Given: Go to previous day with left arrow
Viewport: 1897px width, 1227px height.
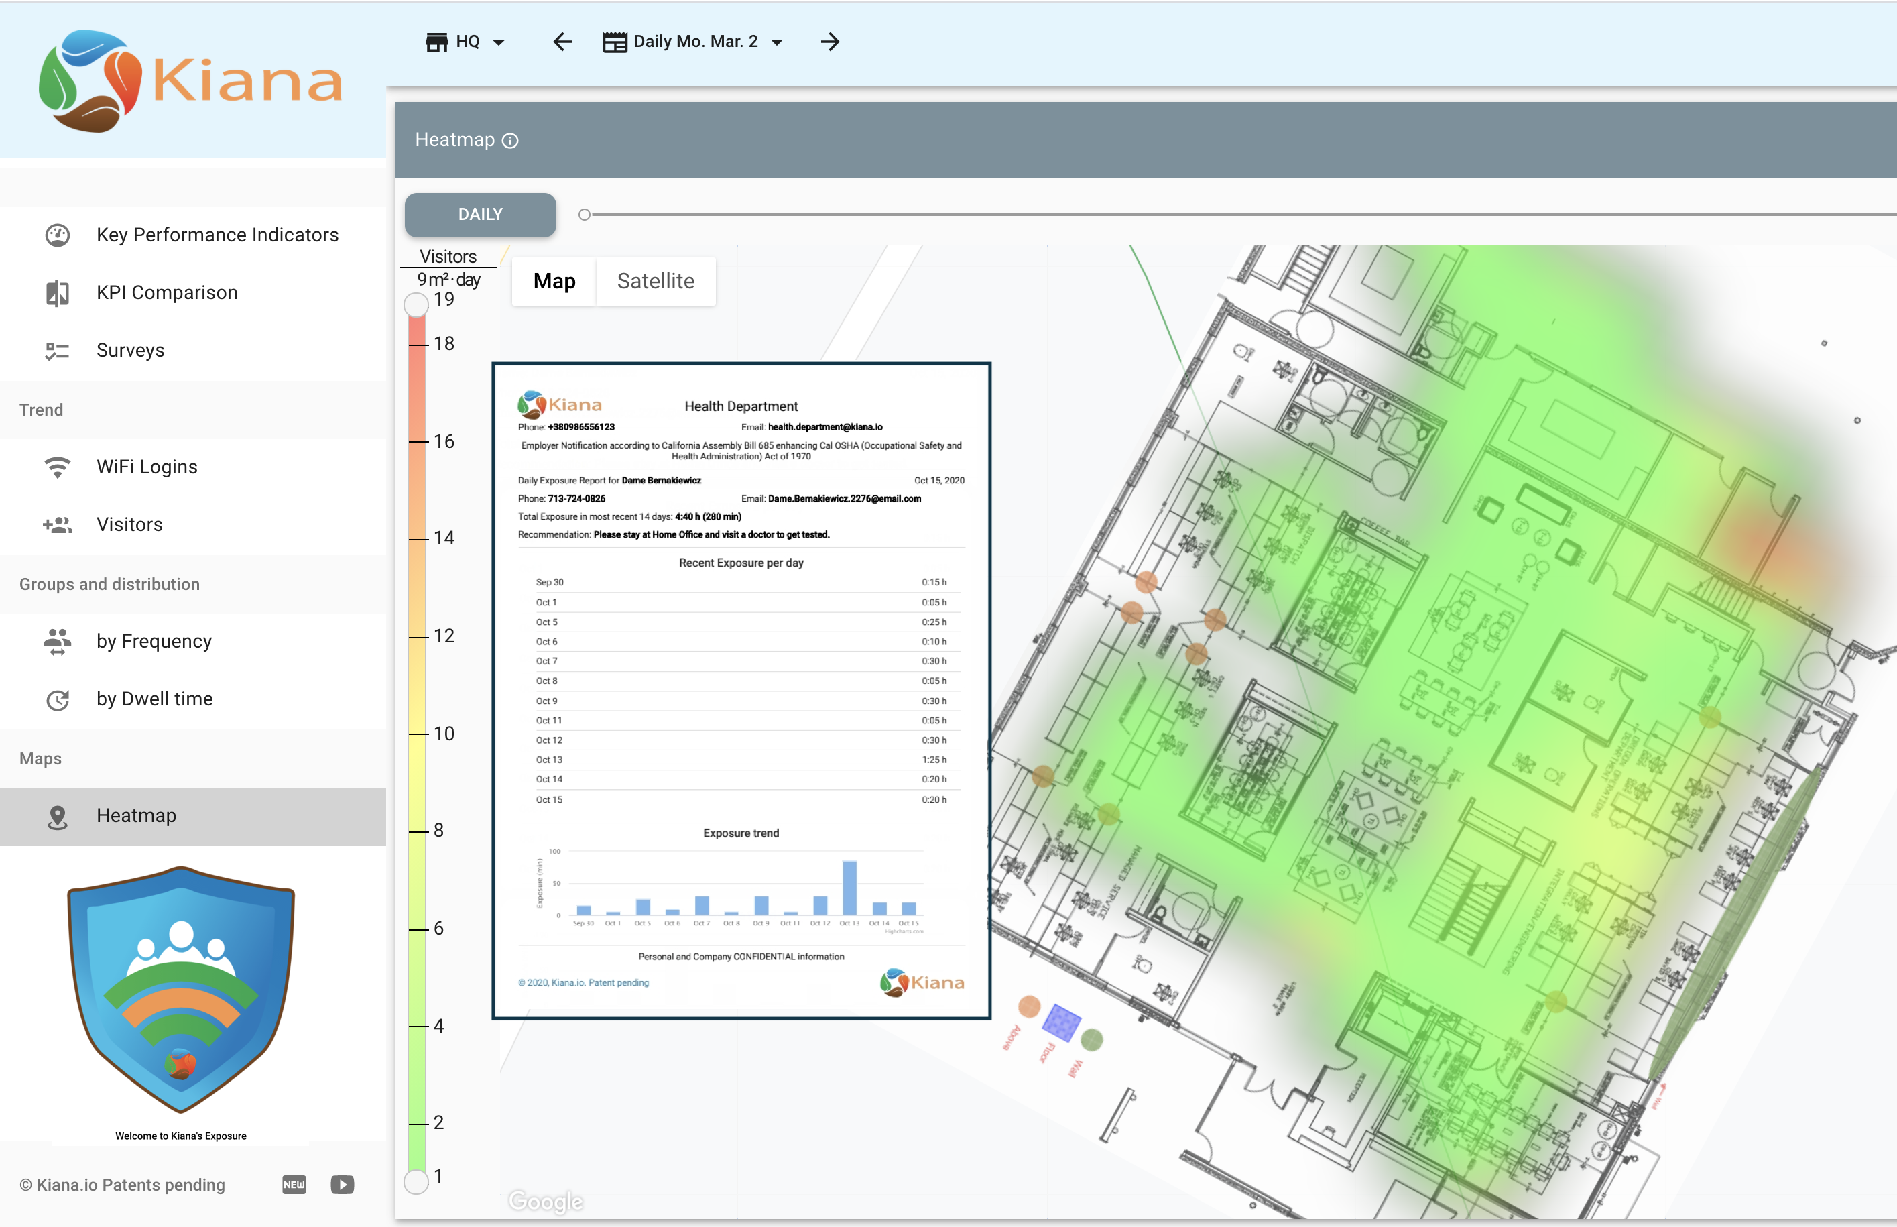Looking at the screenshot, I should (x=562, y=42).
